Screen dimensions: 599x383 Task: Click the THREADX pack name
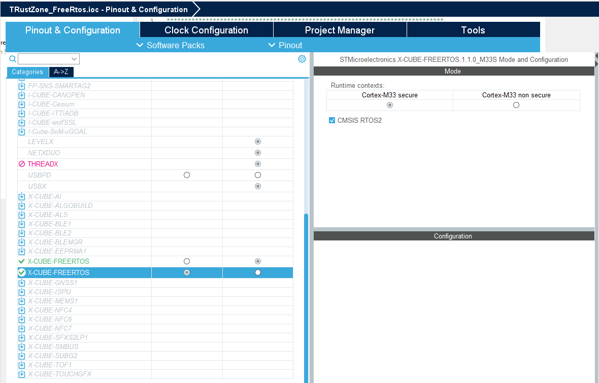[x=42, y=163]
